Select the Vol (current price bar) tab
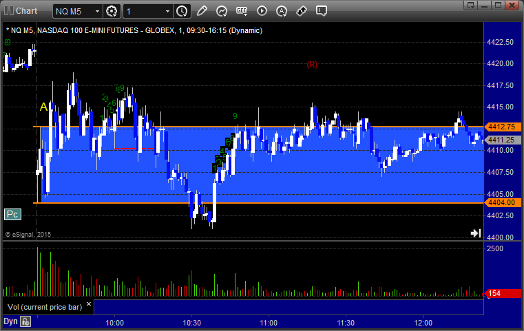The width and height of the screenshot is (524, 331). 45,307
